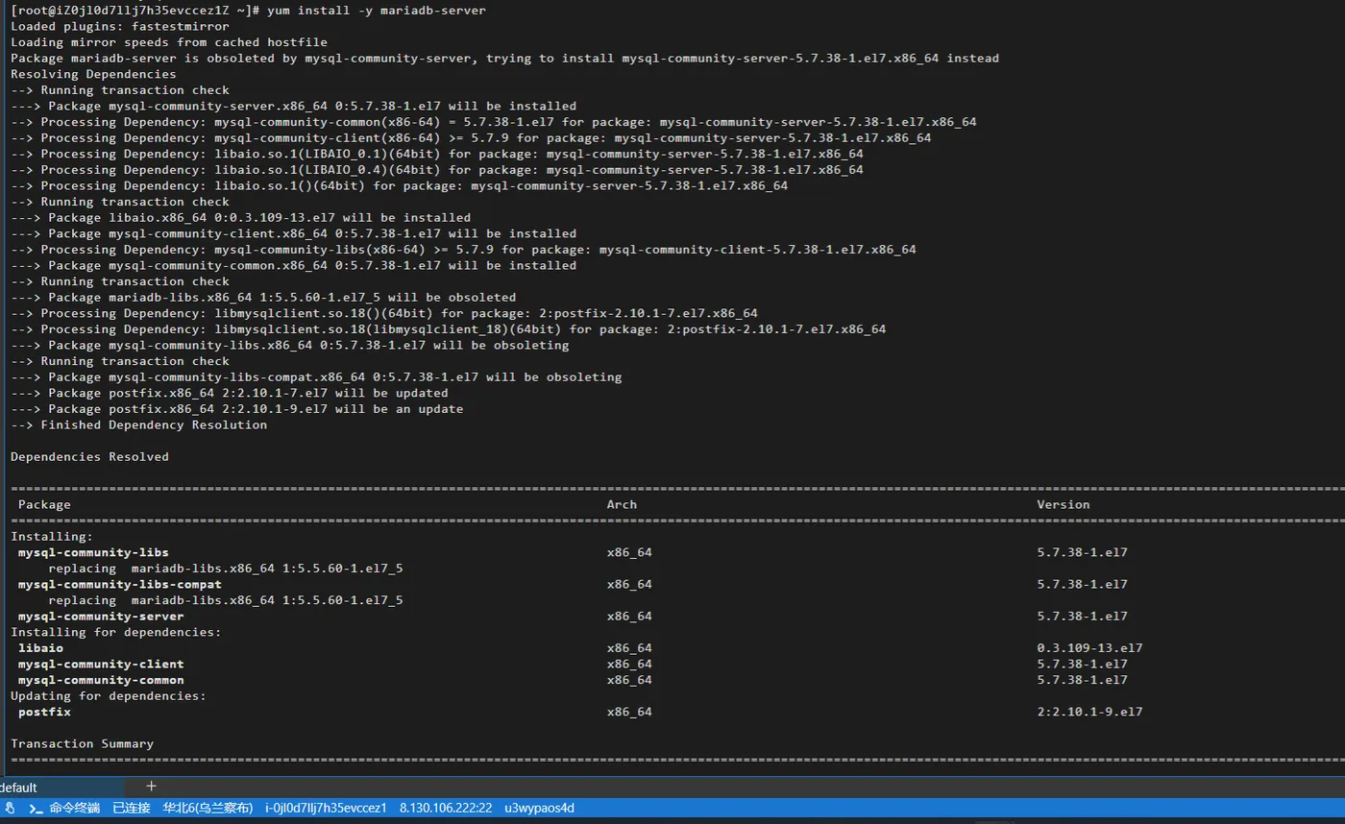
Task: Click the hand icon in status bar
Action: (11, 808)
